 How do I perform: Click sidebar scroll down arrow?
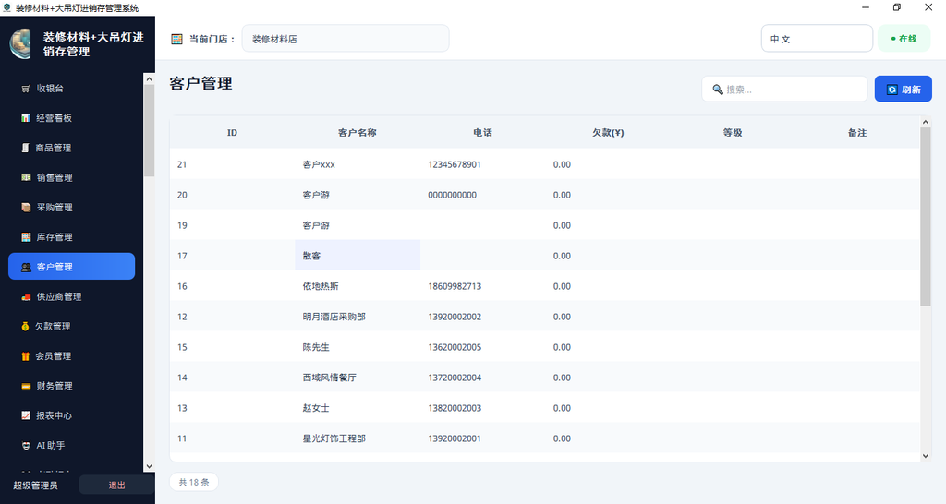(x=149, y=467)
